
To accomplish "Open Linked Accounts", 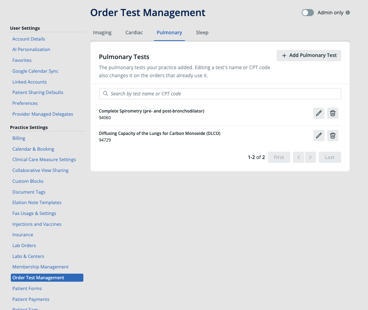I will pos(30,82).
